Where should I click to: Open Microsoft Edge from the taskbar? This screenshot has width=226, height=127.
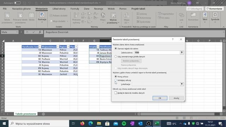click(x=91, y=123)
